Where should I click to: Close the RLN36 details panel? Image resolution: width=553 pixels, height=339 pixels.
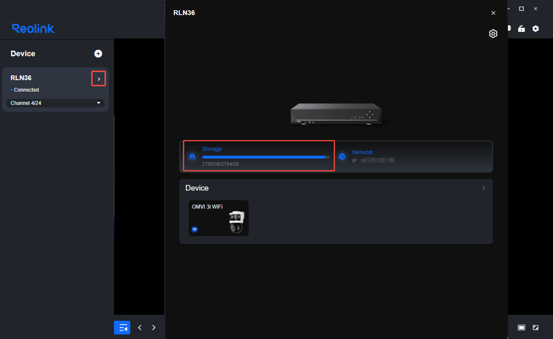click(x=493, y=13)
